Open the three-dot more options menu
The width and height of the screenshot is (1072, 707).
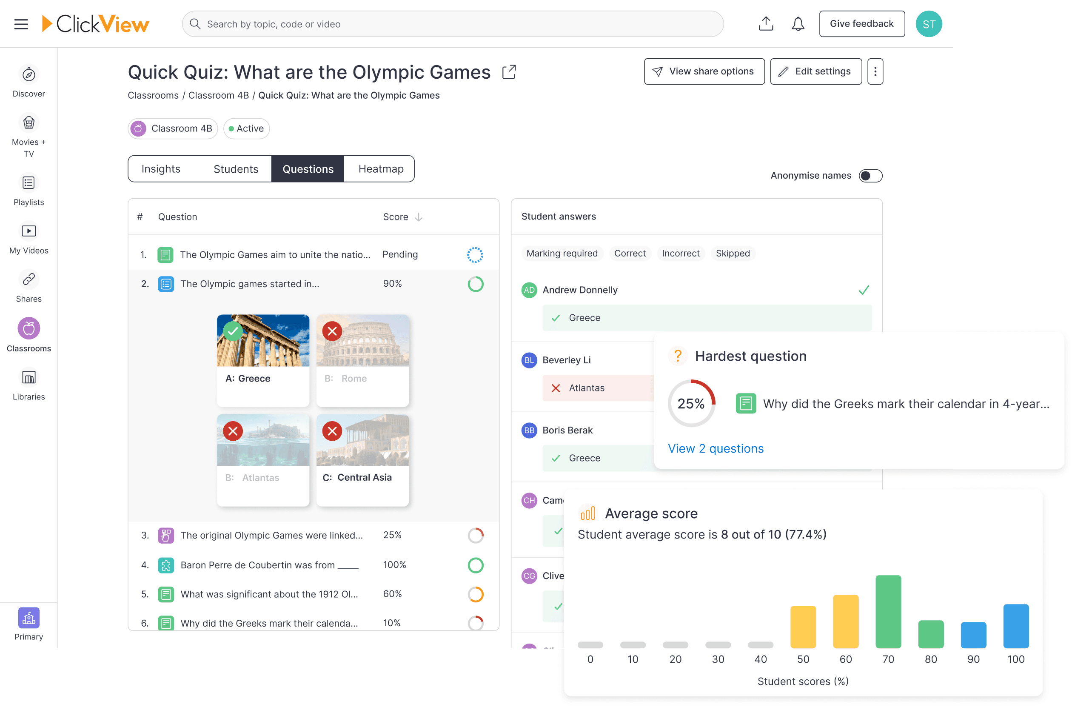pyautogui.click(x=875, y=71)
